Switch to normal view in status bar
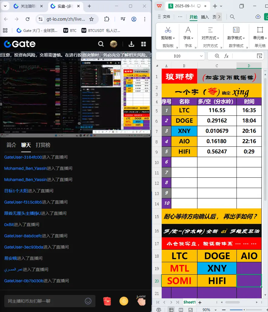The image size is (268, 312). [x=171, y=310]
